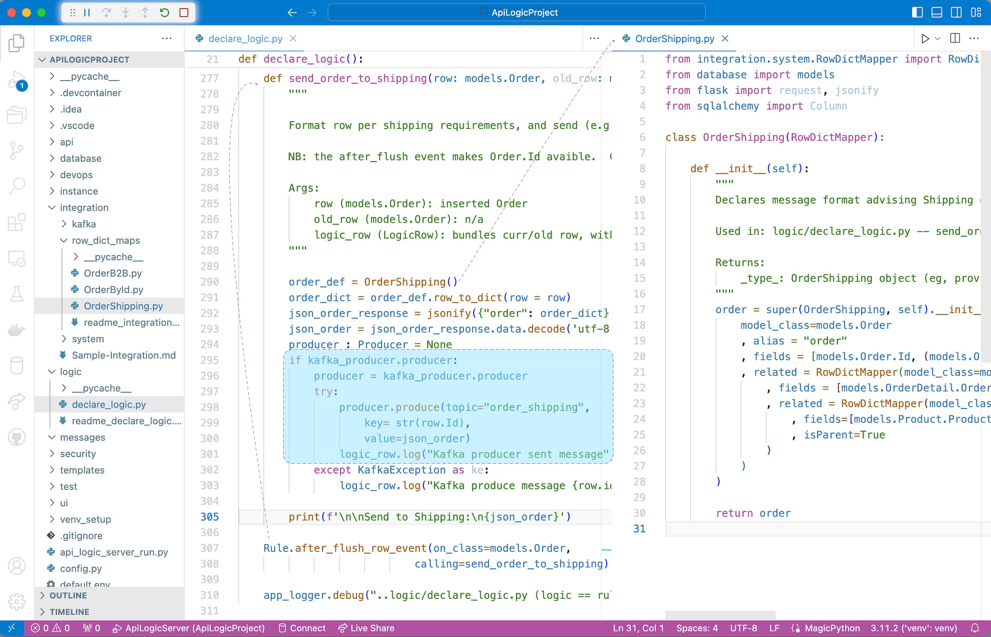
Task: Open the Extensions view icon
Action: pos(17,222)
